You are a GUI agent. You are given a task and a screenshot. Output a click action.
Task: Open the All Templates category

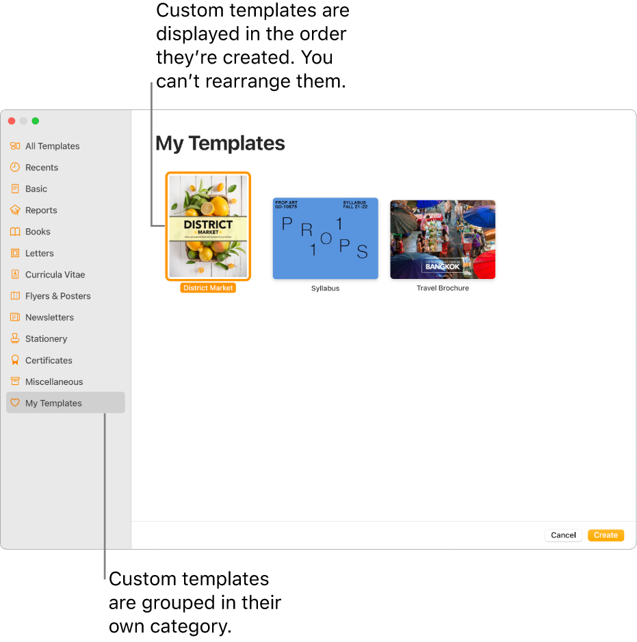click(x=53, y=146)
